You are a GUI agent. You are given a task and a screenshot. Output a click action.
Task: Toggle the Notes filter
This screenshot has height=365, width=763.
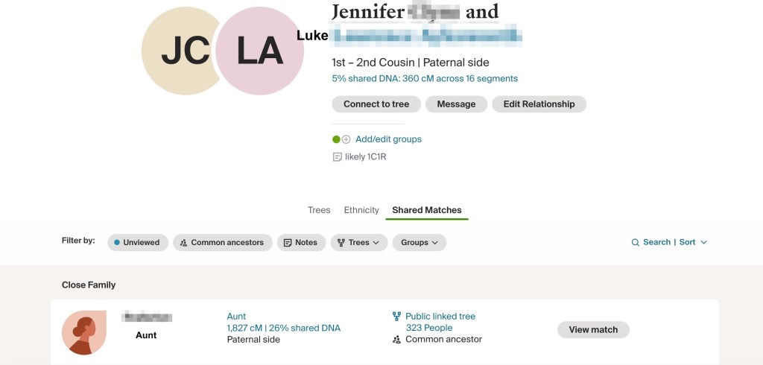[x=301, y=243]
